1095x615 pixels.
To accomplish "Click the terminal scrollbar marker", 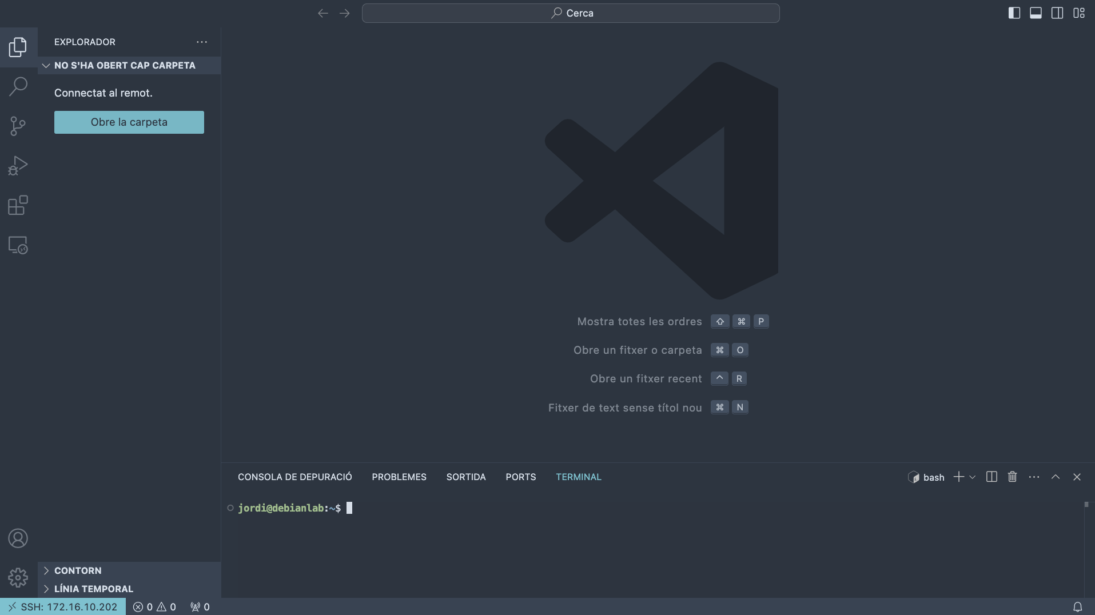I will [1086, 505].
